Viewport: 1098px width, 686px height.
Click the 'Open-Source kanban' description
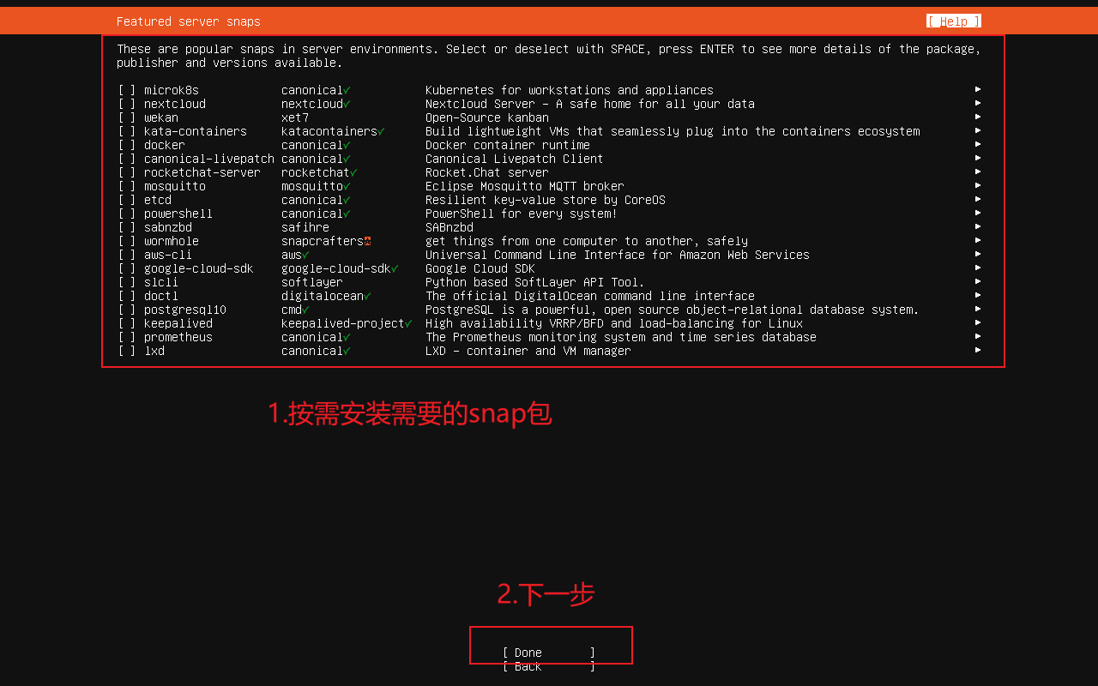487,117
